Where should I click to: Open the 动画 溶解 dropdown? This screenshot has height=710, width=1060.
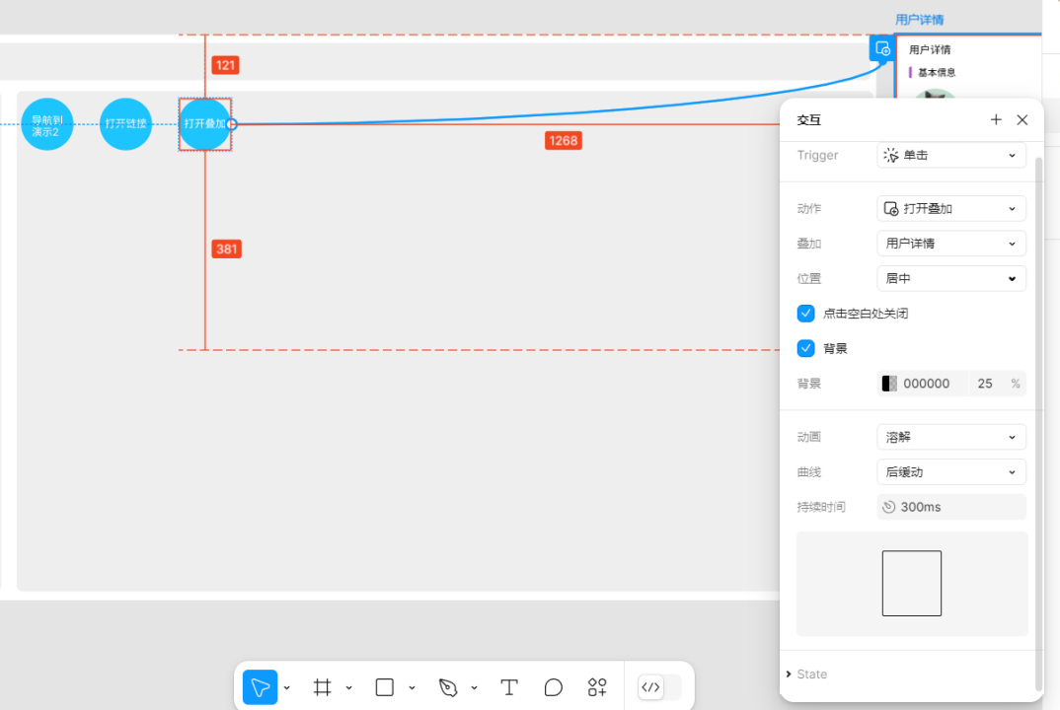pos(951,437)
